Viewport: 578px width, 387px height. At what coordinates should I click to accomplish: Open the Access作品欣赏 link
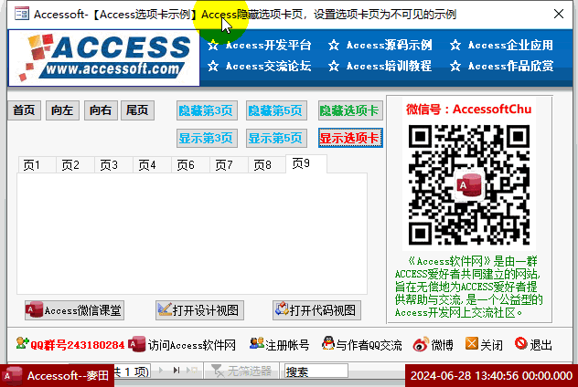tap(510, 67)
